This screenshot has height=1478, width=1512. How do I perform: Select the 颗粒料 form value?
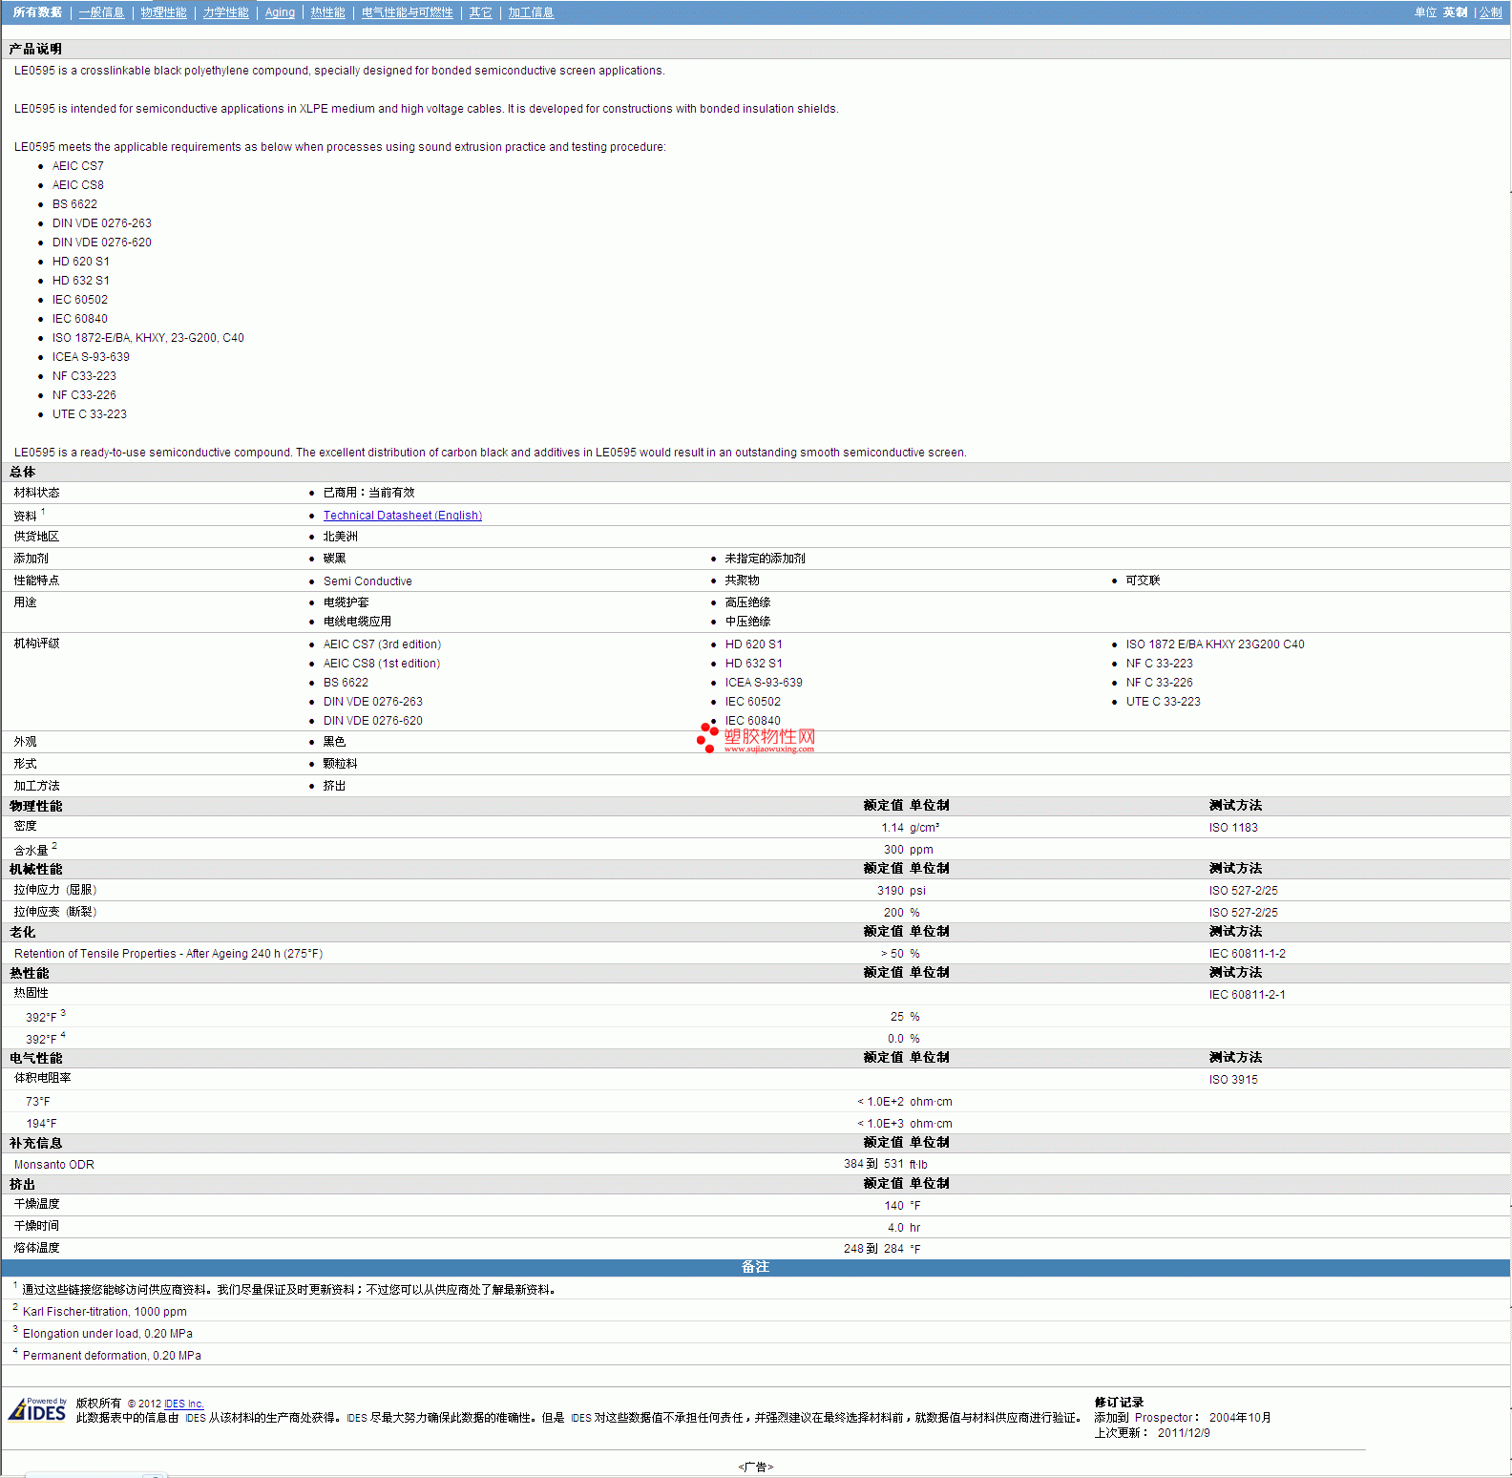click(x=341, y=764)
